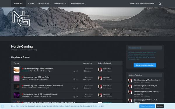Expand the Mitglieder dropdown menu

(x=44, y=3)
